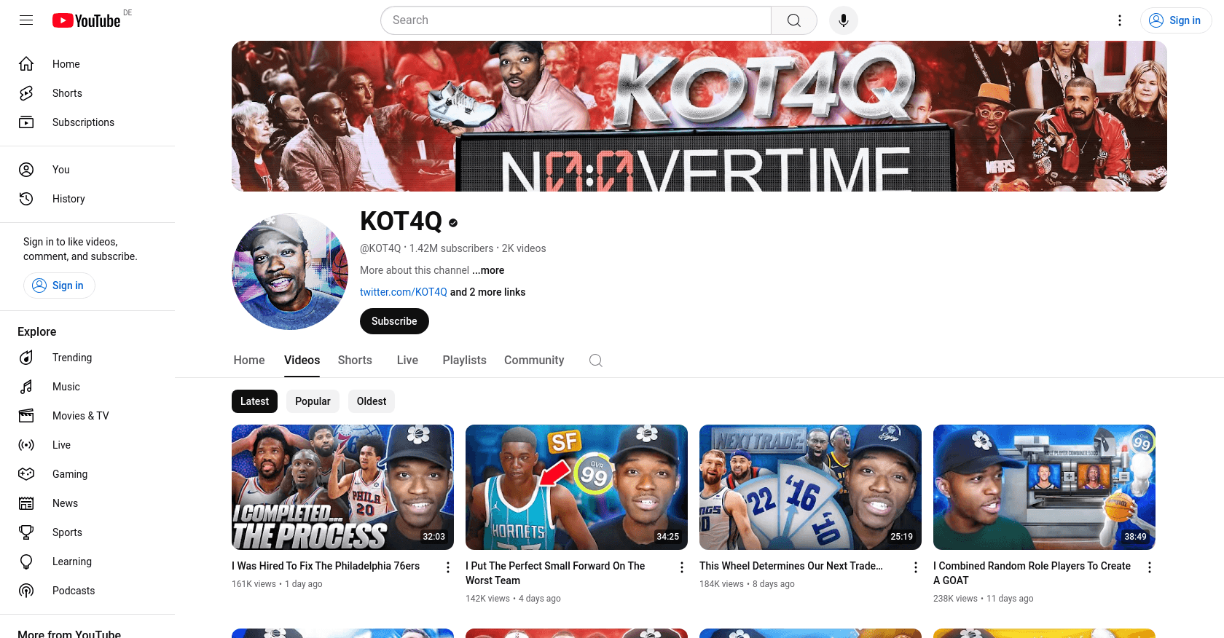Open options for Role Players GOAT video
The width and height of the screenshot is (1224, 638).
(1149, 567)
